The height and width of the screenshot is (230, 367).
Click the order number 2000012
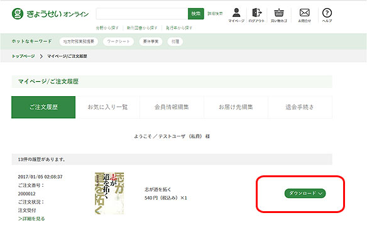click(x=26, y=194)
